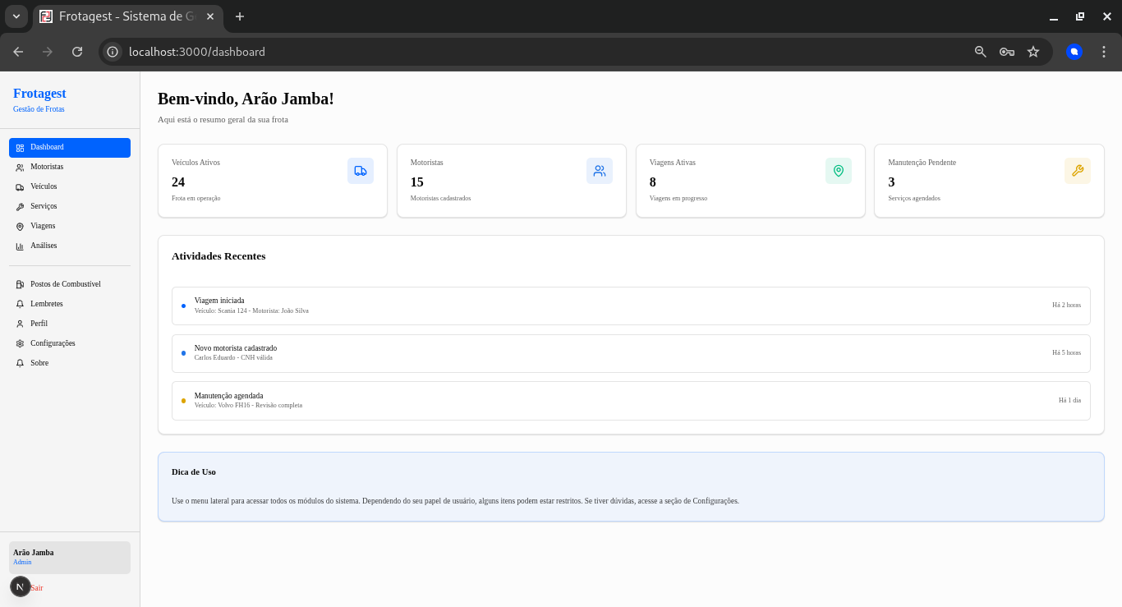Viewport: 1122px width, 607px height.
Task: Click the Veículos Ativos value 24
Action: (x=178, y=182)
